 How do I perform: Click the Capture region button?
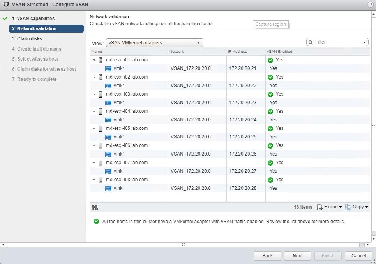coord(270,24)
